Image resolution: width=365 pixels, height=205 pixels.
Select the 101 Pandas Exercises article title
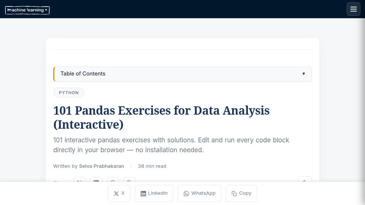coord(161,117)
